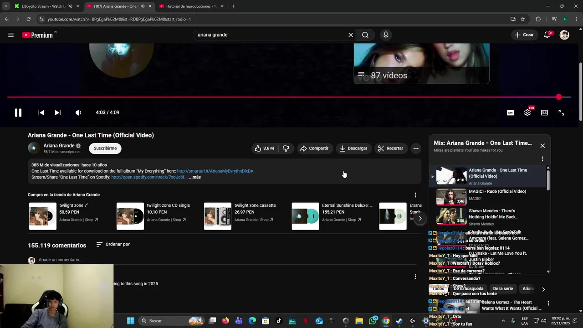The height and width of the screenshot is (328, 583).
Task: Start voice search with microphone
Action: [386, 35]
